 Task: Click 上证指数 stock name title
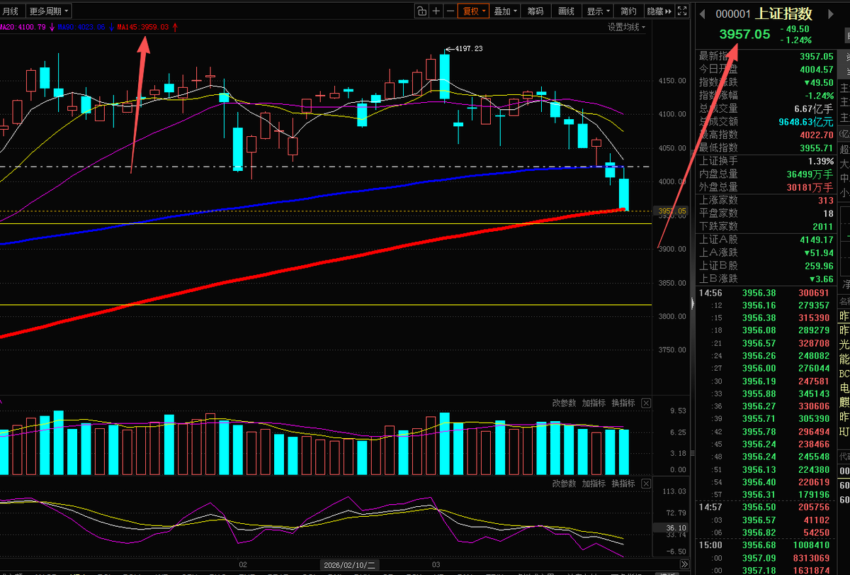click(x=784, y=13)
